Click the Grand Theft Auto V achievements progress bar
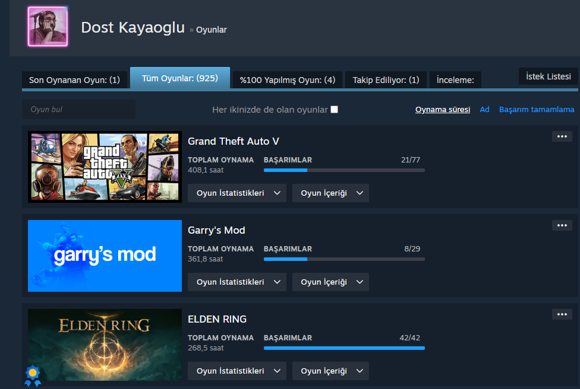The image size is (580, 389). point(344,170)
